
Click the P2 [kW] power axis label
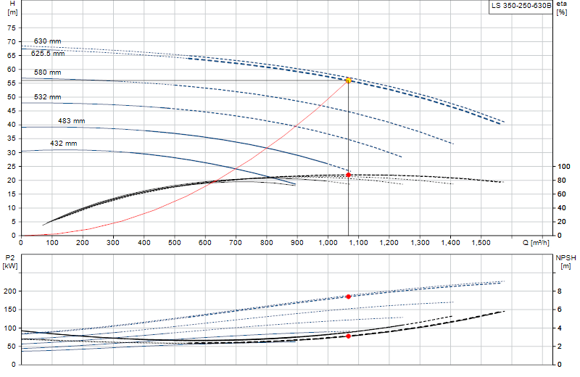[10, 262]
